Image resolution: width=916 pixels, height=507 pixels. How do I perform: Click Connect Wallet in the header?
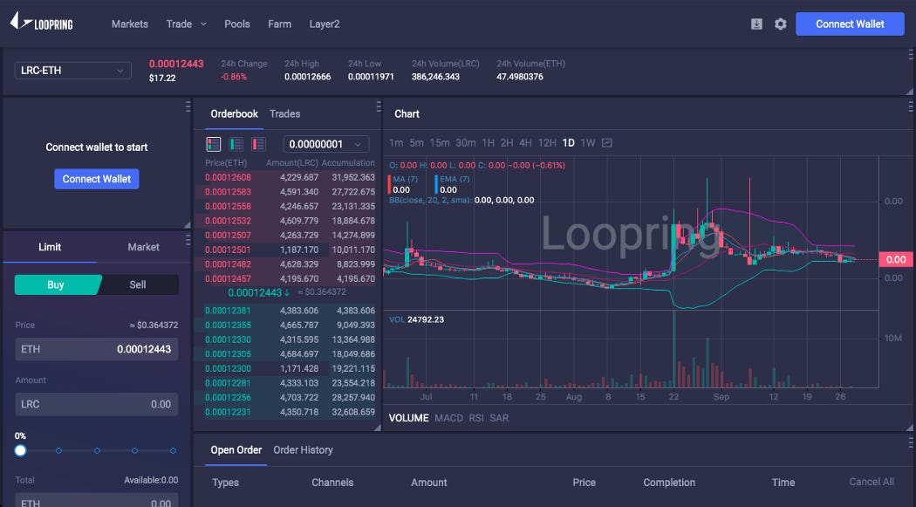point(850,24)
